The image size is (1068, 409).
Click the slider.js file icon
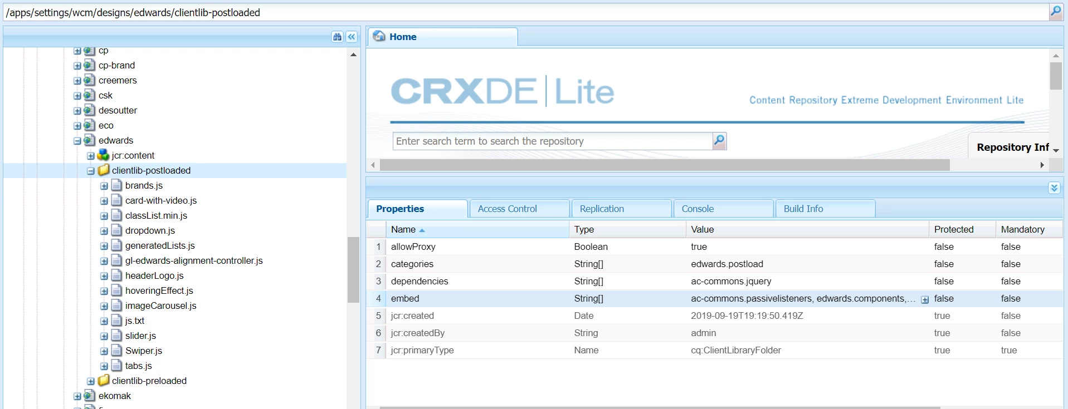[x=116, y=336]
